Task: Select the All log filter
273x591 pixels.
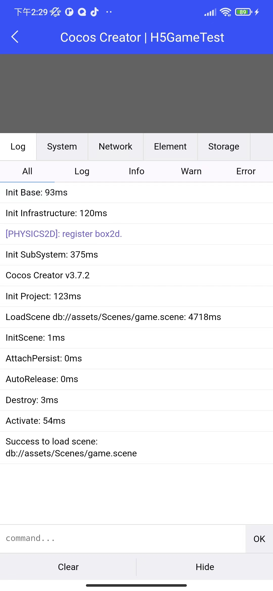Action: [x=27, y=171]
